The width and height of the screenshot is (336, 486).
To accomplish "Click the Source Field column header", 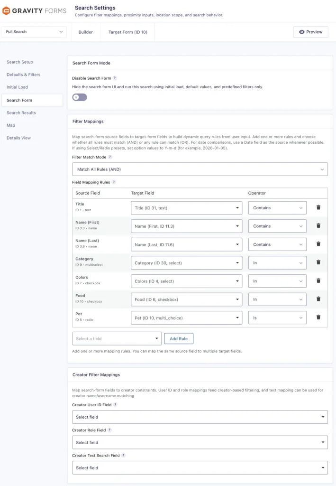I will [x=88, y=193].
